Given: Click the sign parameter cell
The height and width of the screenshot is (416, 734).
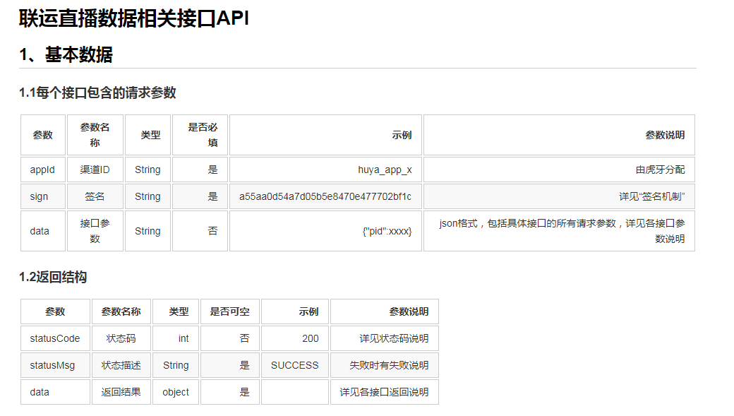Looking at the screenshot, I should point(43,196).
